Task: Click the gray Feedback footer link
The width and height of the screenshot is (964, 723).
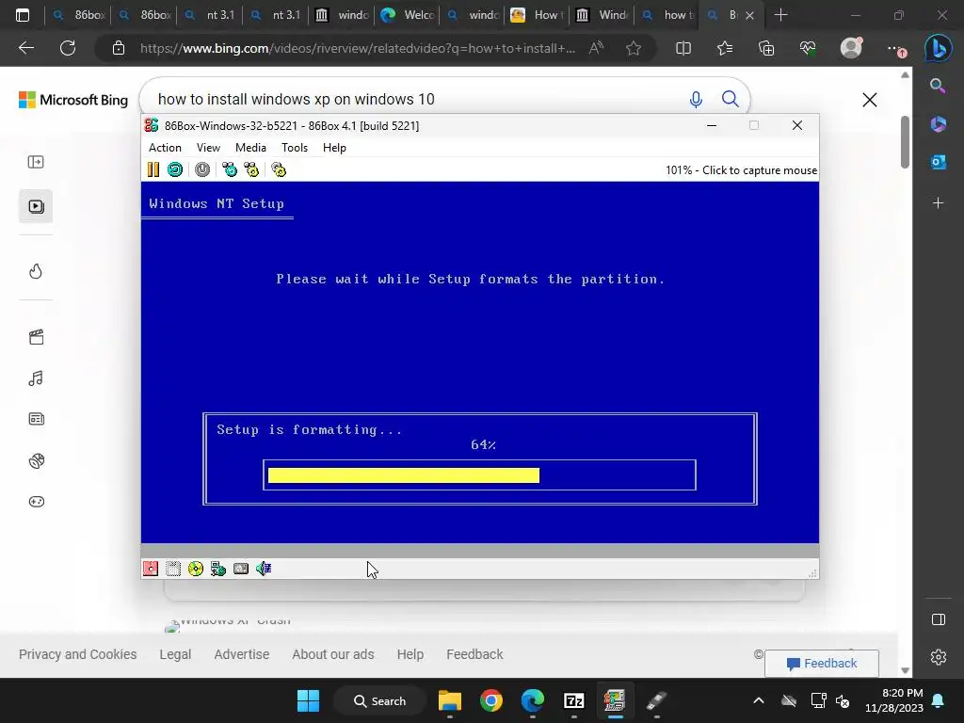Action: 474,654
